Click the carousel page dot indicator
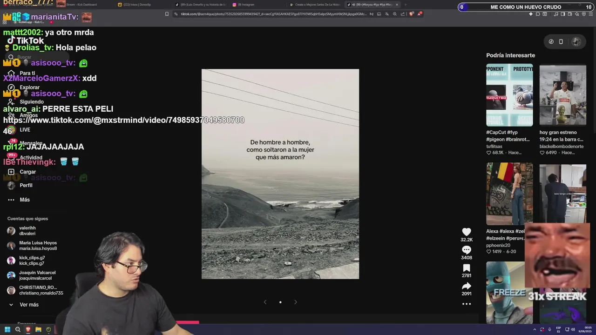Image resolution: width=596 pixels, height=335 pixels. [x=280, y=302]
